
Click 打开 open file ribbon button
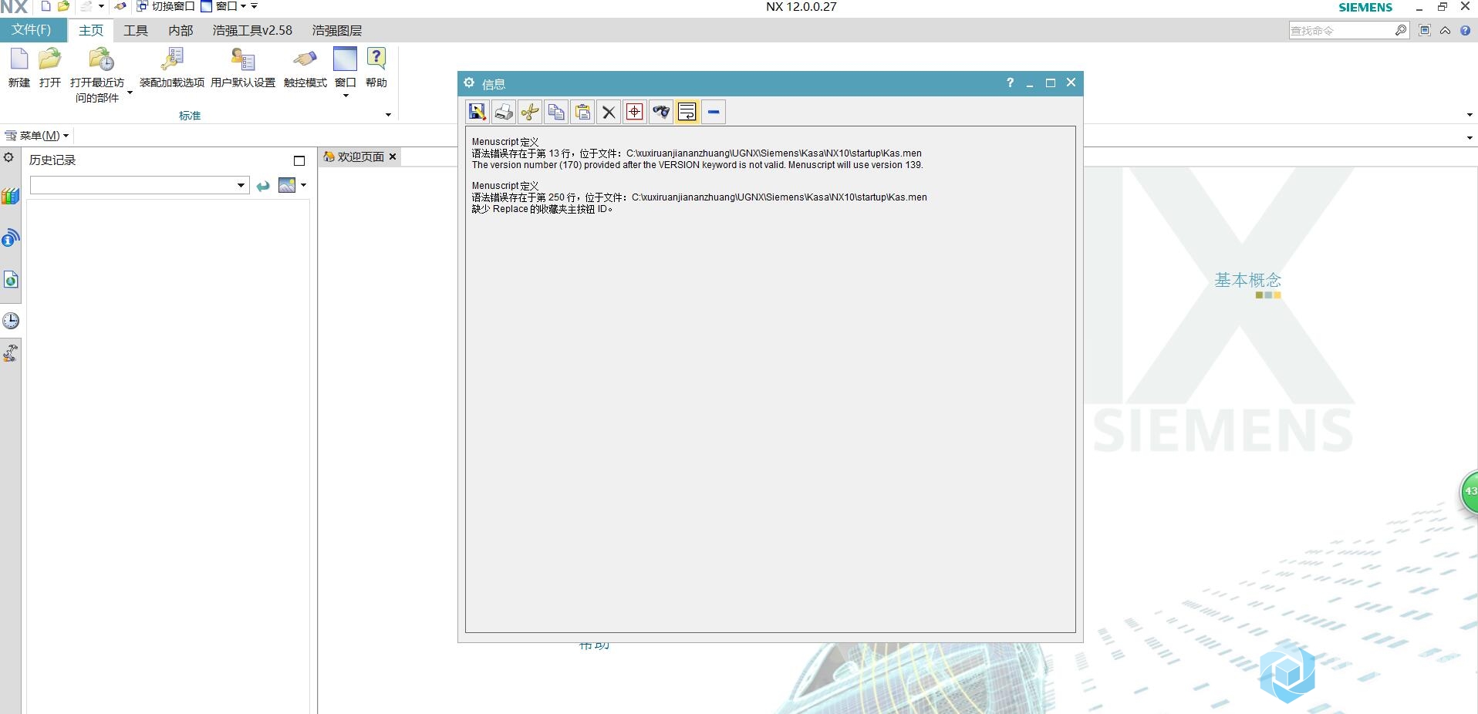(x=50, y=68)
